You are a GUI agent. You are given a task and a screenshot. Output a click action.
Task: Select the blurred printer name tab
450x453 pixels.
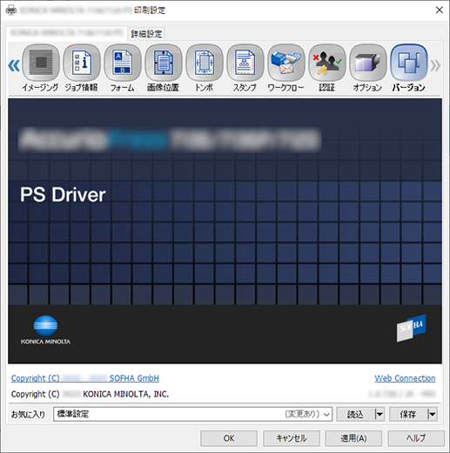pyautogui.click(x=66, y=33)
